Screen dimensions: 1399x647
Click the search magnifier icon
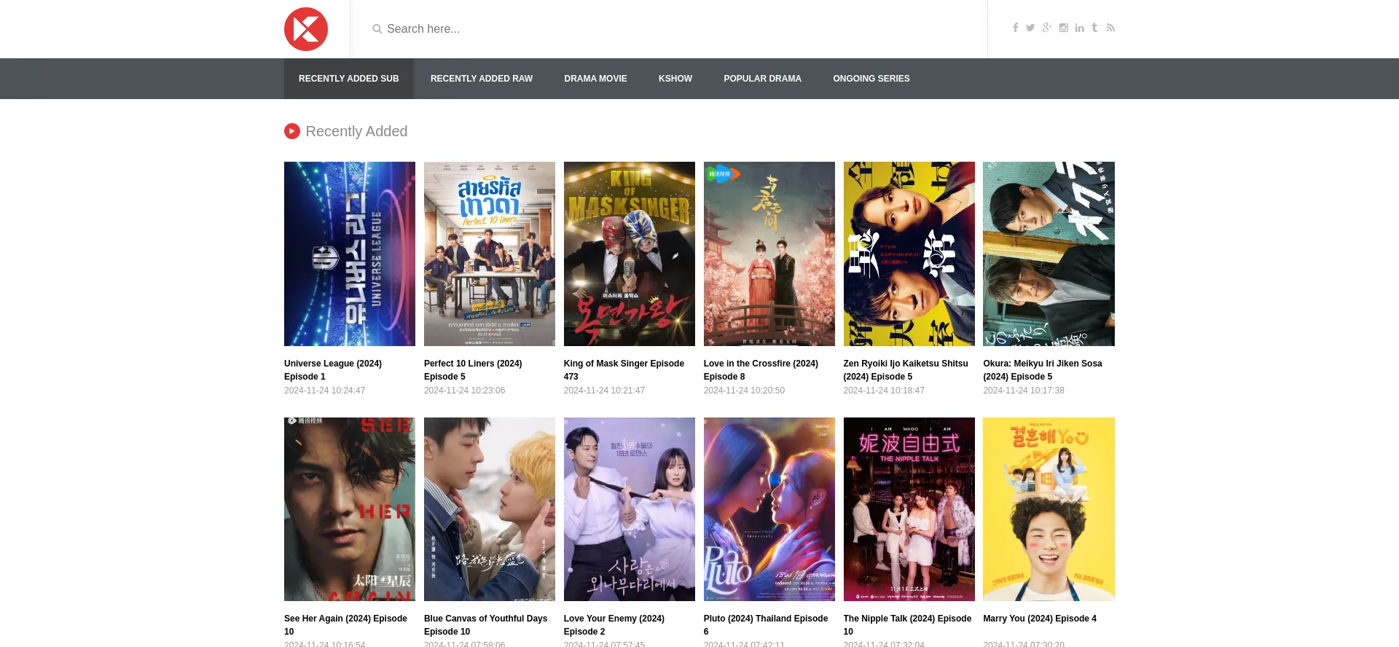pos(377,29)
